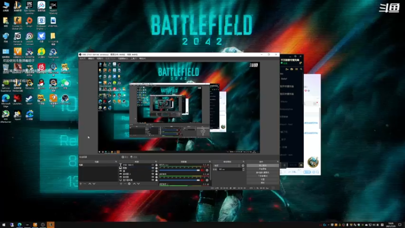
Task: Open the Steam desktop shortcut
Action: 29,99
